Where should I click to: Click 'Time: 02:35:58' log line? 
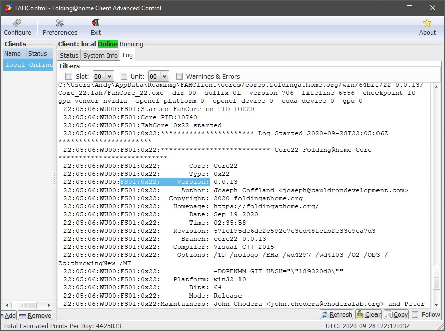tap(154, 223)
